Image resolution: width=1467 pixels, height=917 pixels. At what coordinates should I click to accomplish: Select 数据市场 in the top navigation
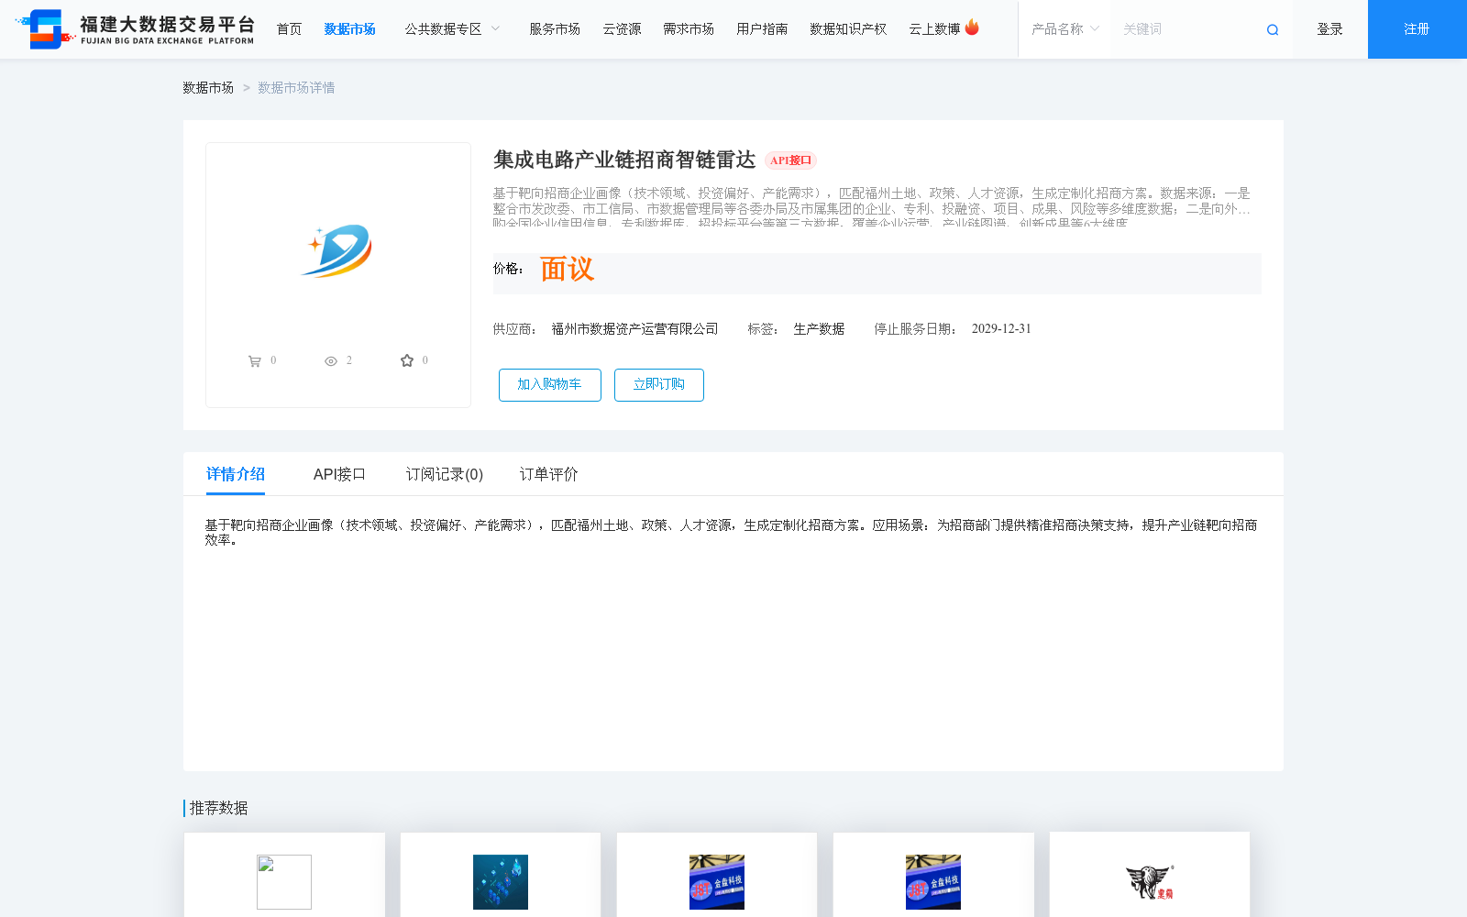click(349, 29)
